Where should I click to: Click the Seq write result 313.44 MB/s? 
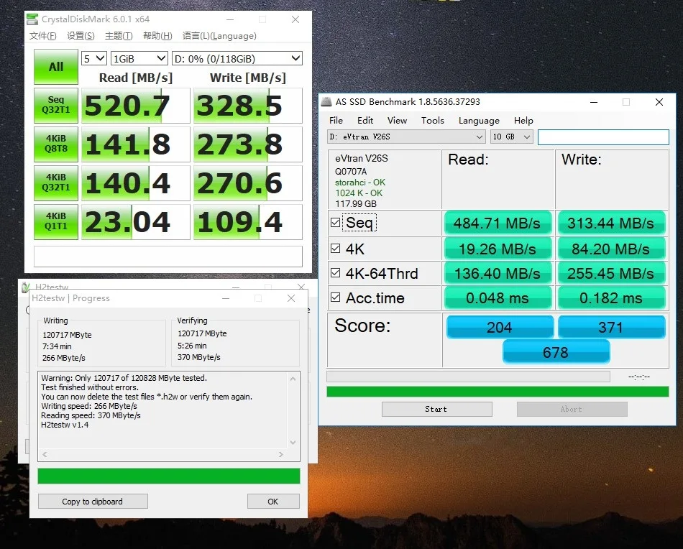point(610,223)
